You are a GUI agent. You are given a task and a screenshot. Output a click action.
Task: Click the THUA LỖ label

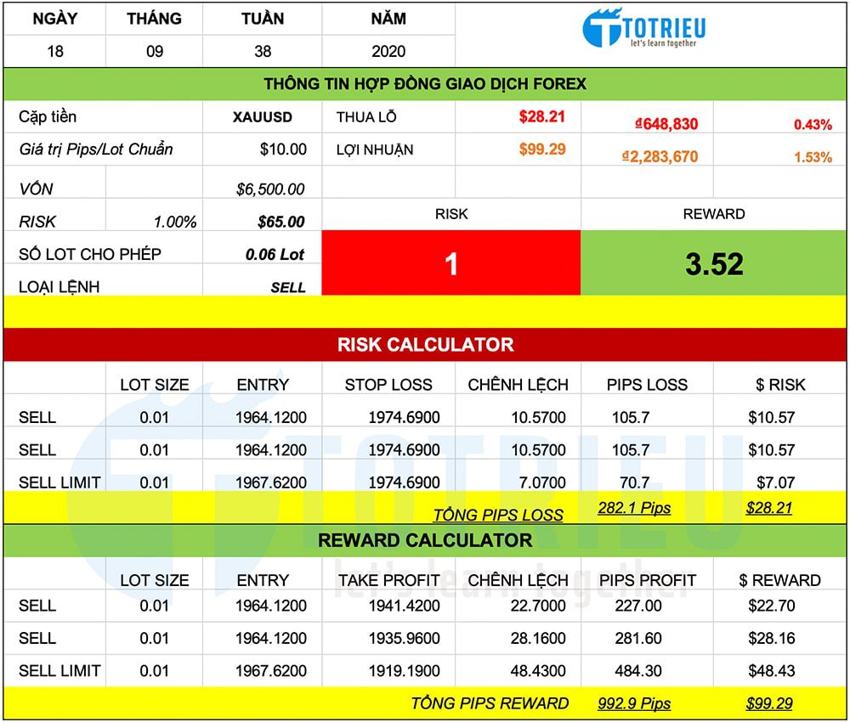(366, 117)
